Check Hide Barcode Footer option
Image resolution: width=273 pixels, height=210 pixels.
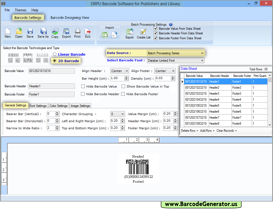pos(123,94)
